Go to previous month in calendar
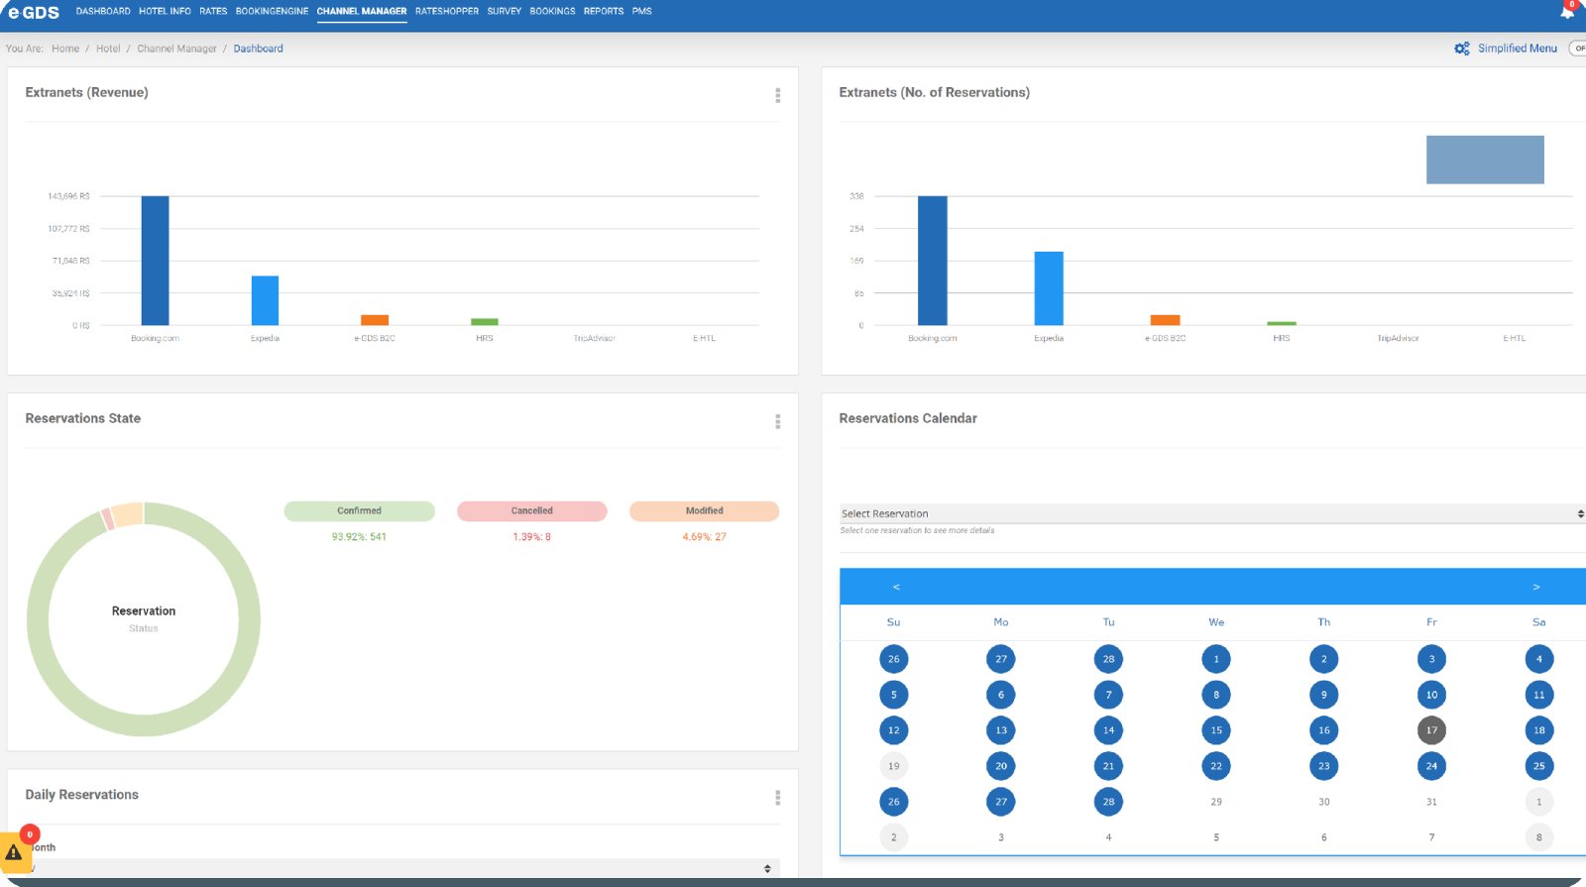The image size is (1586, 887). pyautogui.click(x=896, y=587)
